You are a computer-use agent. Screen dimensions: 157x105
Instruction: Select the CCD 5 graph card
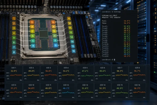[x=85, y=74]
